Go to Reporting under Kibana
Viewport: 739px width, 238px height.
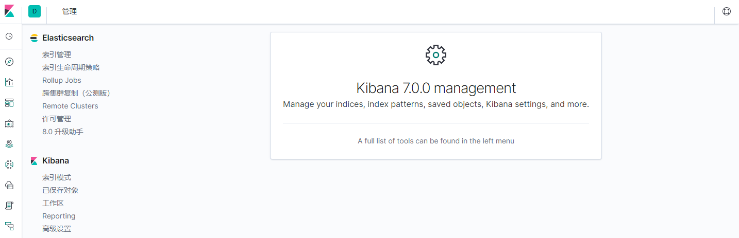click(x=59, y=216)
